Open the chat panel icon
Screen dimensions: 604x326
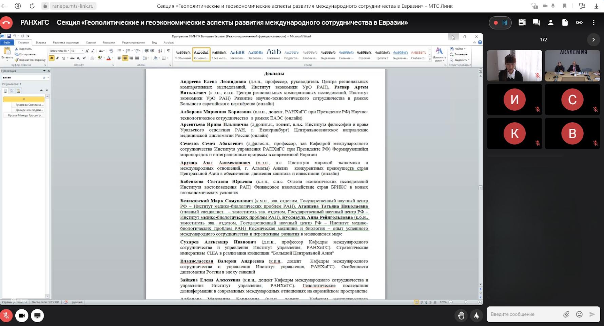[536, 22]
